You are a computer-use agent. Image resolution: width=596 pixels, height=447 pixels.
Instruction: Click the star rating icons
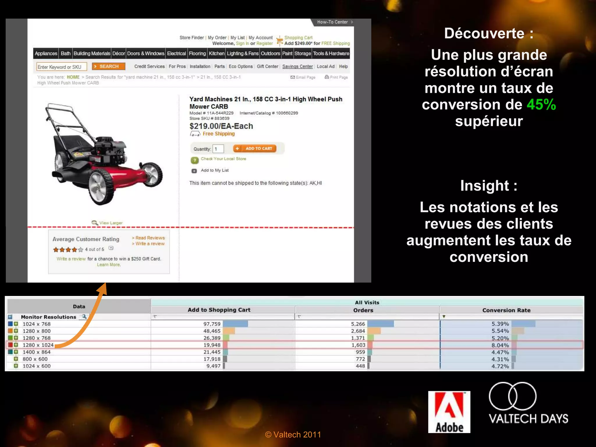coord(68,249)
